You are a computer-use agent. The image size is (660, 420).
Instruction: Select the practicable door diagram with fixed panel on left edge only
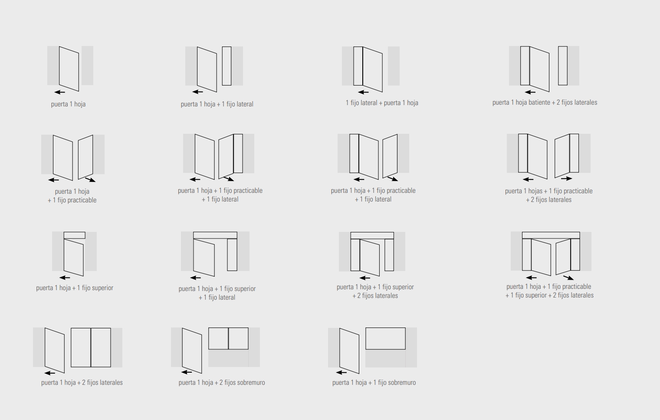pos(373,156)
